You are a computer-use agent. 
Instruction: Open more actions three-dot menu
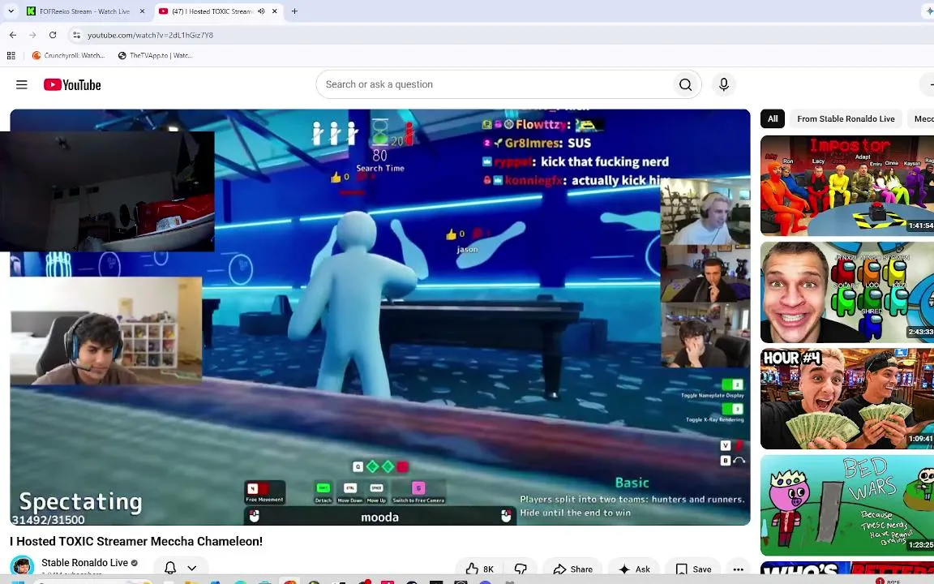point(738,569)
